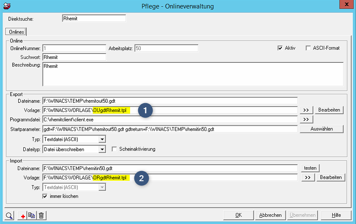Browse for Programmdatei with >> button
This screenshot has width=356, height=224.
point(306,119)
